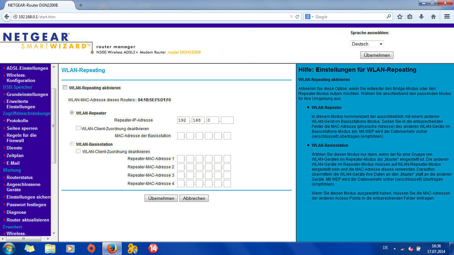Go to the browser home icon
The height and width of the screenshot is (255, 454).
pyautogui.click(x=433, y=17)
